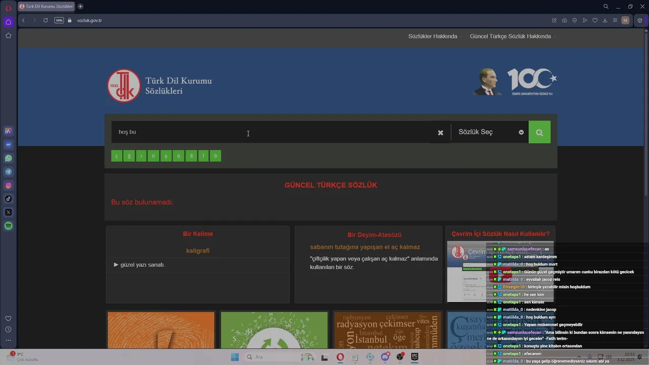Open the M profile avatar
The height and width of the screenshot is (365, 649).
[625, 20]
